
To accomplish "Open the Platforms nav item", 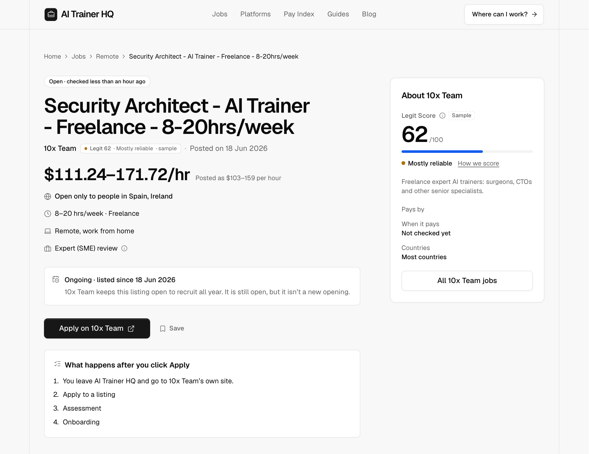I will (255, 14).
